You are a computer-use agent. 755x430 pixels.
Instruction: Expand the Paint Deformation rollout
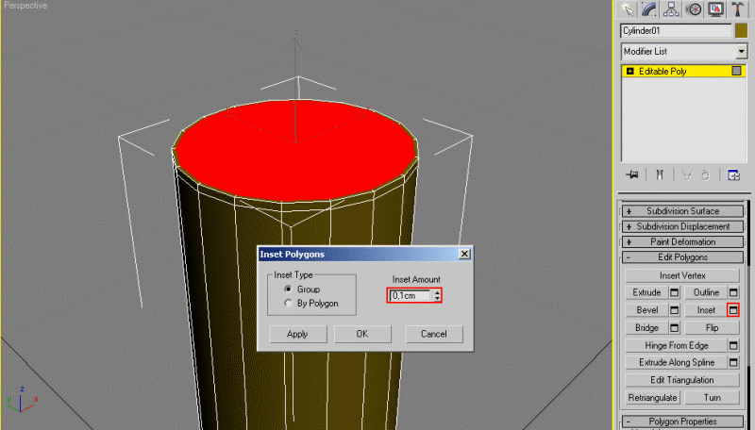(682, 242)
